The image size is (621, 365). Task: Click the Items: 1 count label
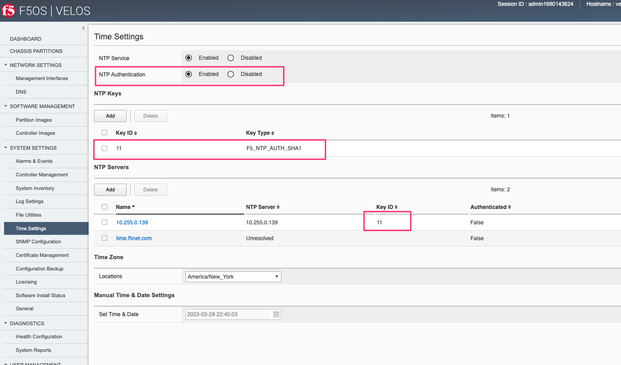[x=500, y=116]
